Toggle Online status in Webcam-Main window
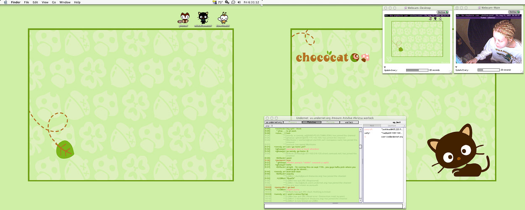This screenshot has width=525, height=210. (x=514, y=12)
